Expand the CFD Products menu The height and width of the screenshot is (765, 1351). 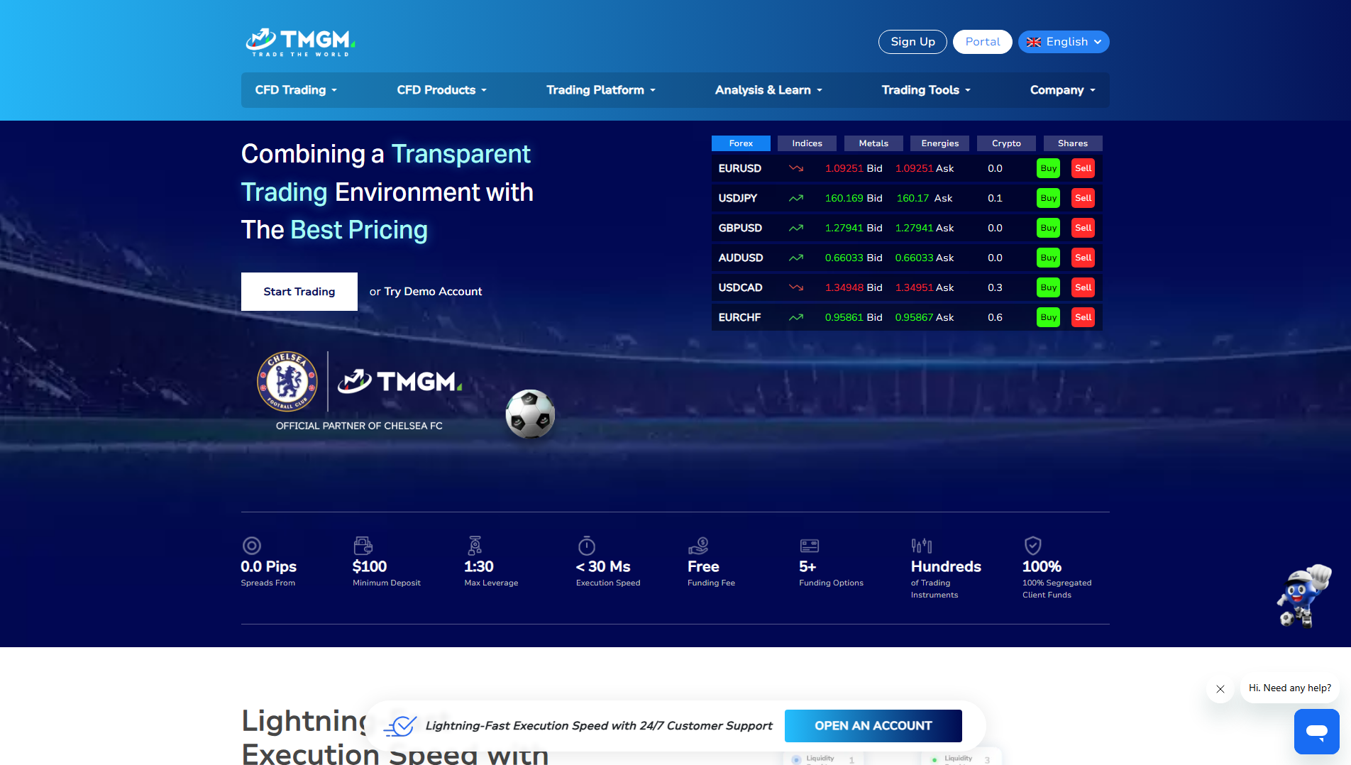click(x=442, y=90)
